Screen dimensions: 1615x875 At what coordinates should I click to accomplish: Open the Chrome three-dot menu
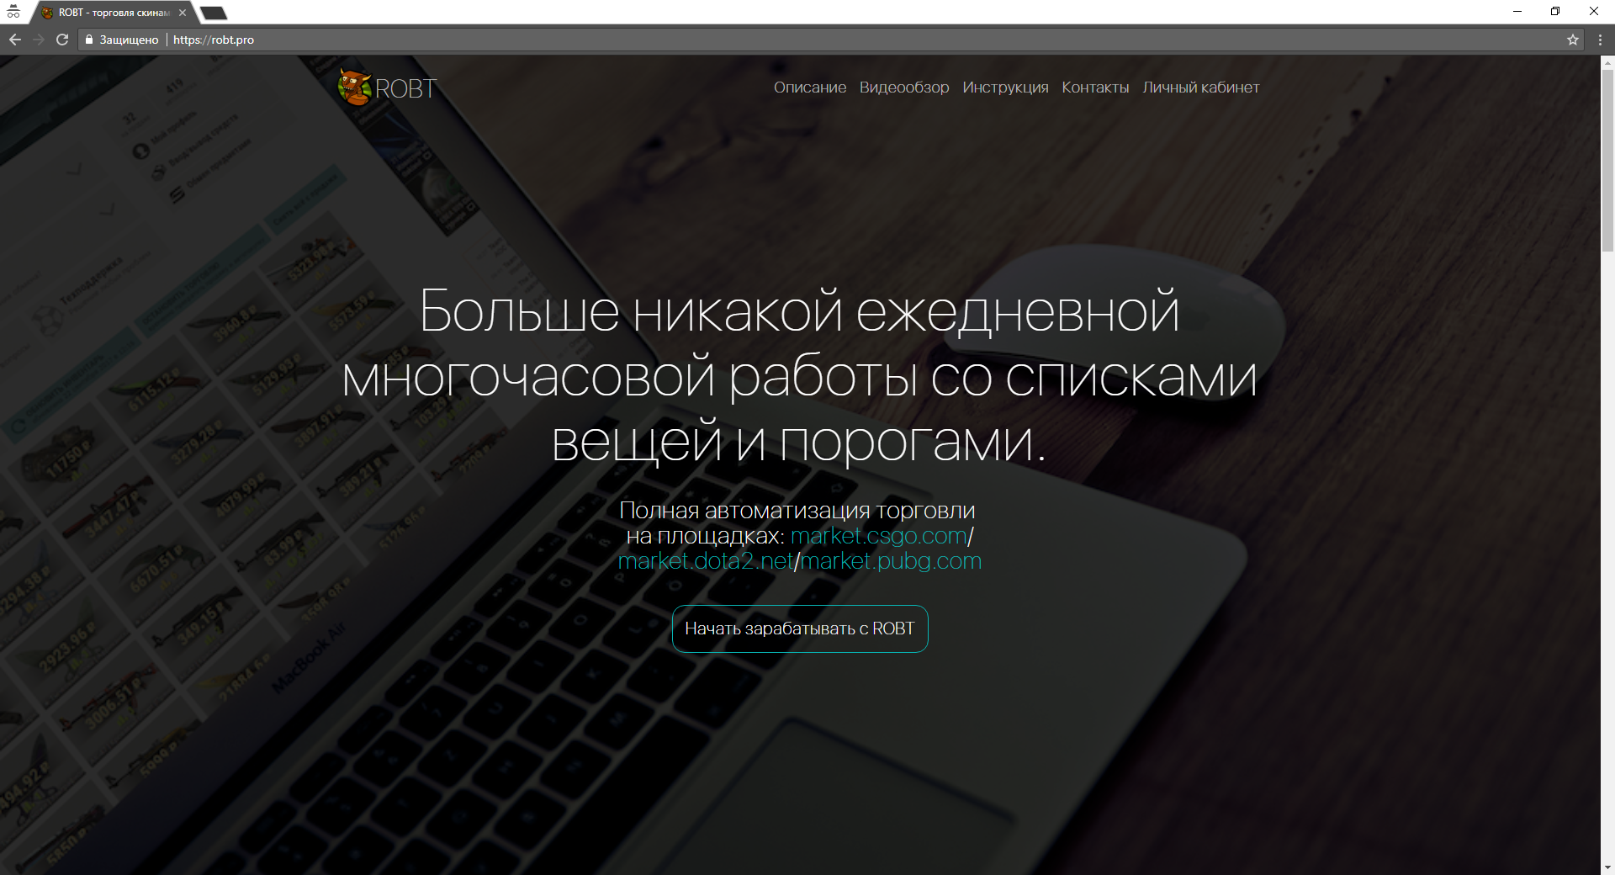coord(1600,40)
